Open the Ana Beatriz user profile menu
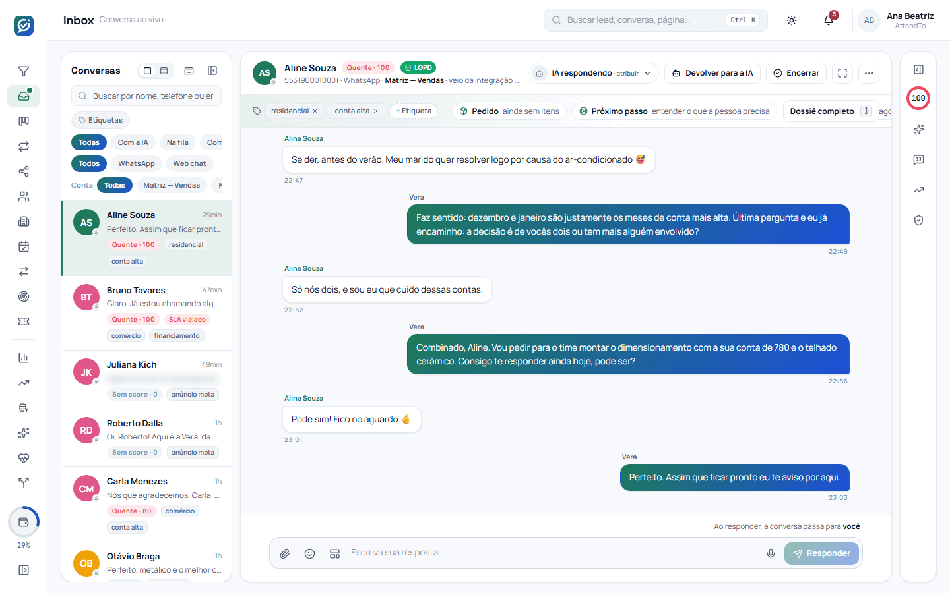 tap(897, 20)
